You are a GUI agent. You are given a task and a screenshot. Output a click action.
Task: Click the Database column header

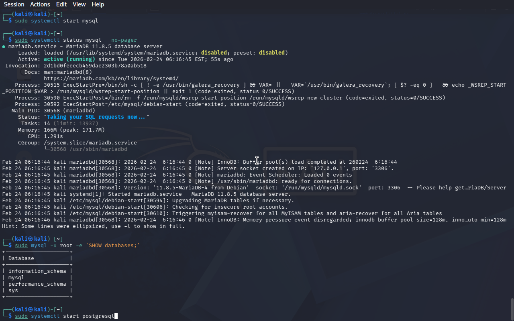[x=21, y=258]
